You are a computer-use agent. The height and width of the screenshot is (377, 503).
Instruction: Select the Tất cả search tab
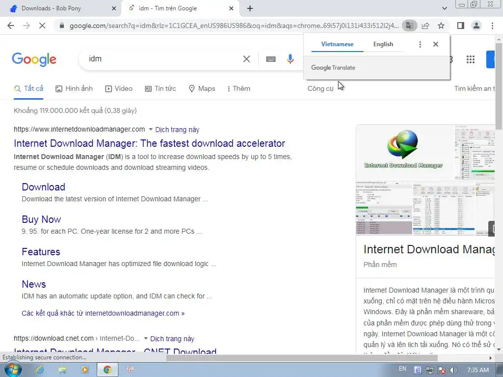(29, 88)
